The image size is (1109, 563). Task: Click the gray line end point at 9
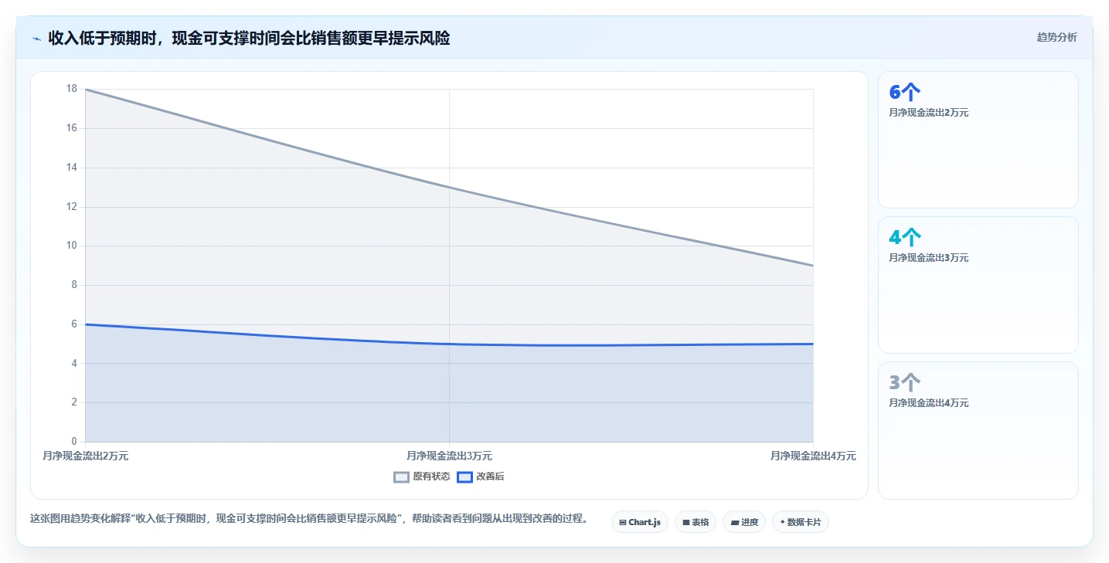[x=813, y=266]
